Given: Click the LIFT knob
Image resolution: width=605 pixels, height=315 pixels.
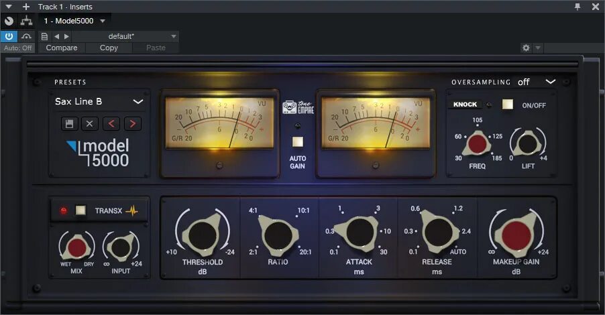Looking at the screenshot, I should pyautogui.click(x=527, y=143).
